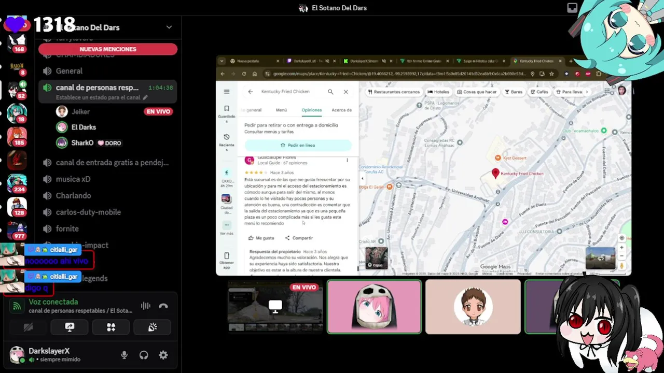The width and height of the screenshot is (664, 373).
Task: Start screen share from voice panel
Action: [x=70, y=327]
